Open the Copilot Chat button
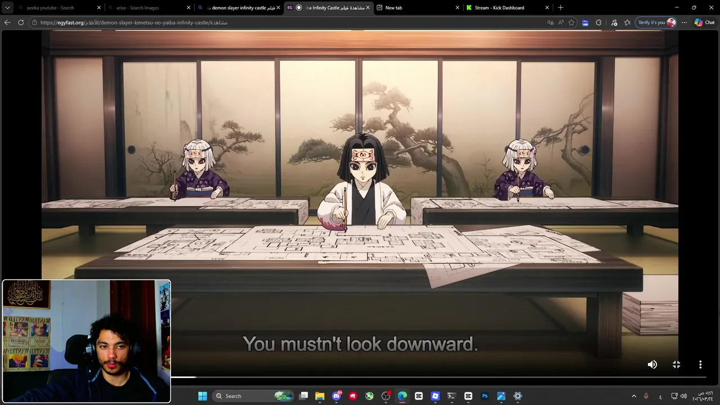720x405 pixels. point(704,22)
